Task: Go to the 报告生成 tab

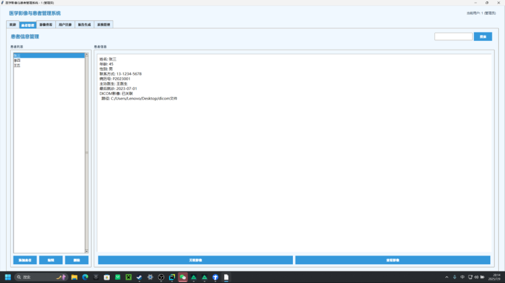Action: 85,24
